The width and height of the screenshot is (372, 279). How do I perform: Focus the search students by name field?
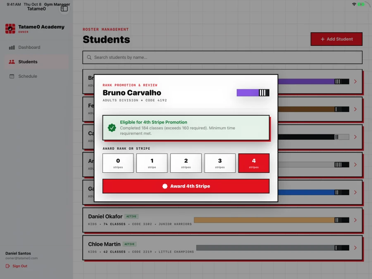click(x=222, y=57)
